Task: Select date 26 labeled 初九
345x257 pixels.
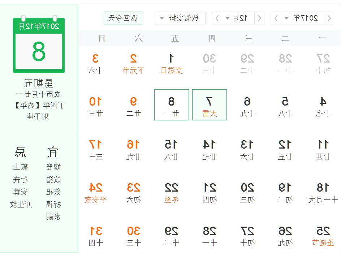Action: coord(285,236)
